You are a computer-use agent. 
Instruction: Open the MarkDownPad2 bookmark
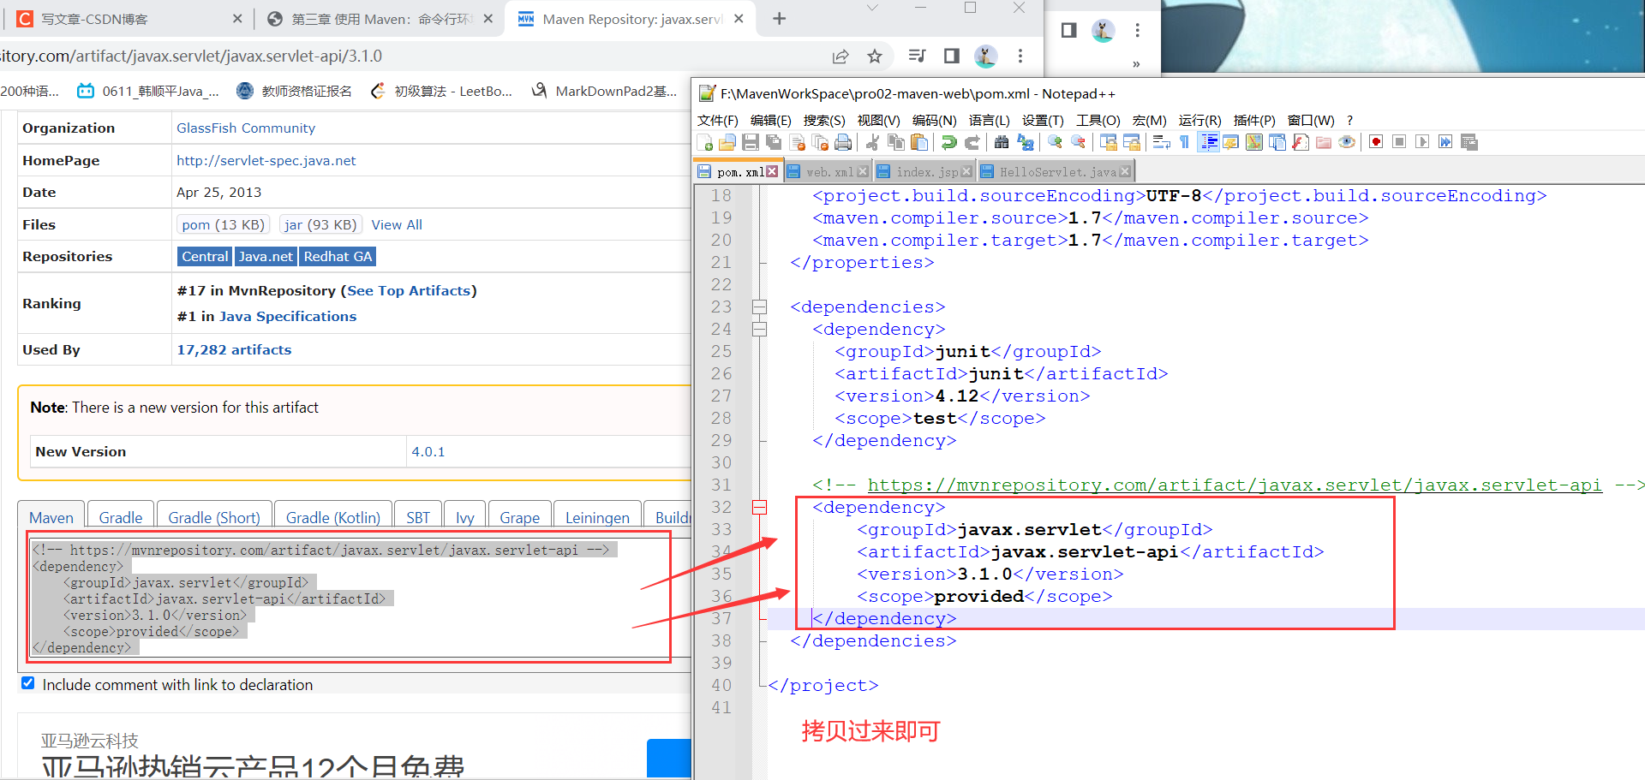pos(605,91)
